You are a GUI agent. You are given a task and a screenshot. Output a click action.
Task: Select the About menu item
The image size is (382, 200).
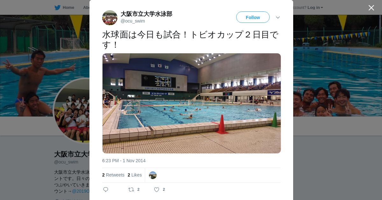point(86,8)
